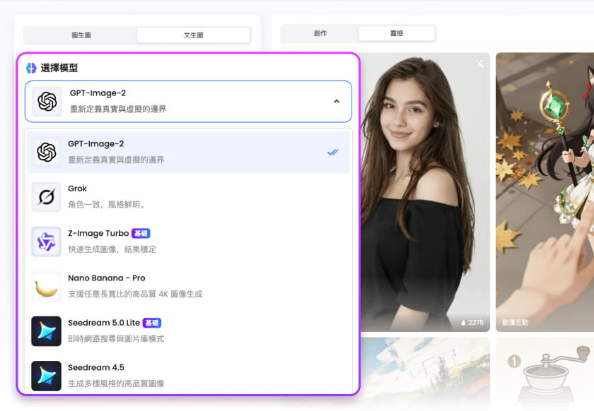Switch to the 圖生圖 tab
Viewport: 594px width, 411px height.
pos(81,35)
